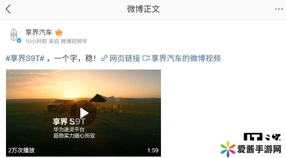Screen dimensions: 286x158
Task: Click the crown membership badge beside 享界汽车
Action: point(59,32)
